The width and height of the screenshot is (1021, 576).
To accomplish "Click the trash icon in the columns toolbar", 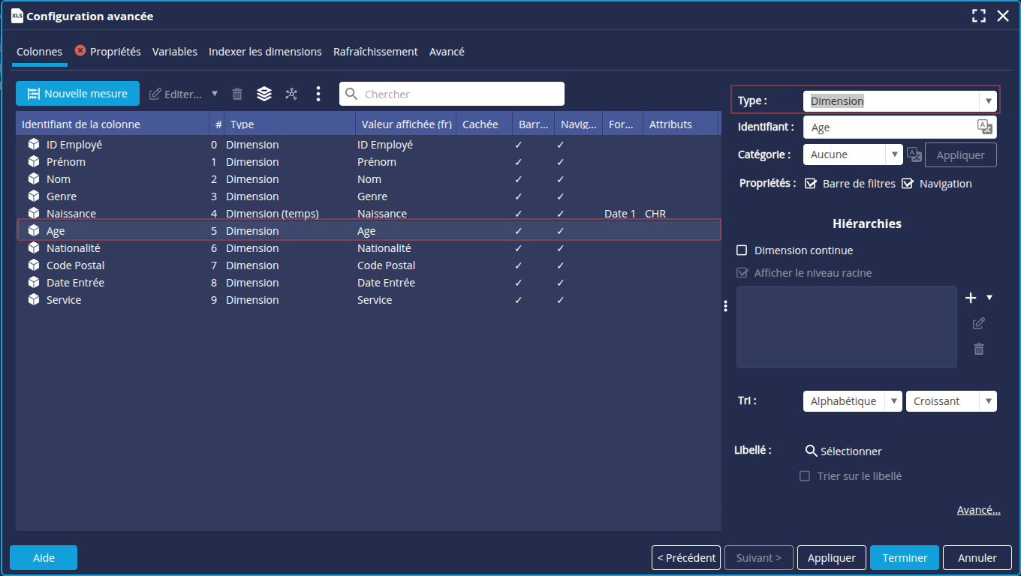I will pos(237,94).
